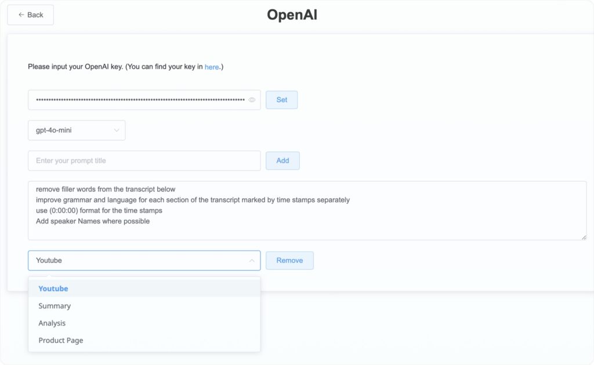Choose the Summary prompt option
Image resolution: width=594 pixels, height=365 pixels.
(x=55, y=306)
